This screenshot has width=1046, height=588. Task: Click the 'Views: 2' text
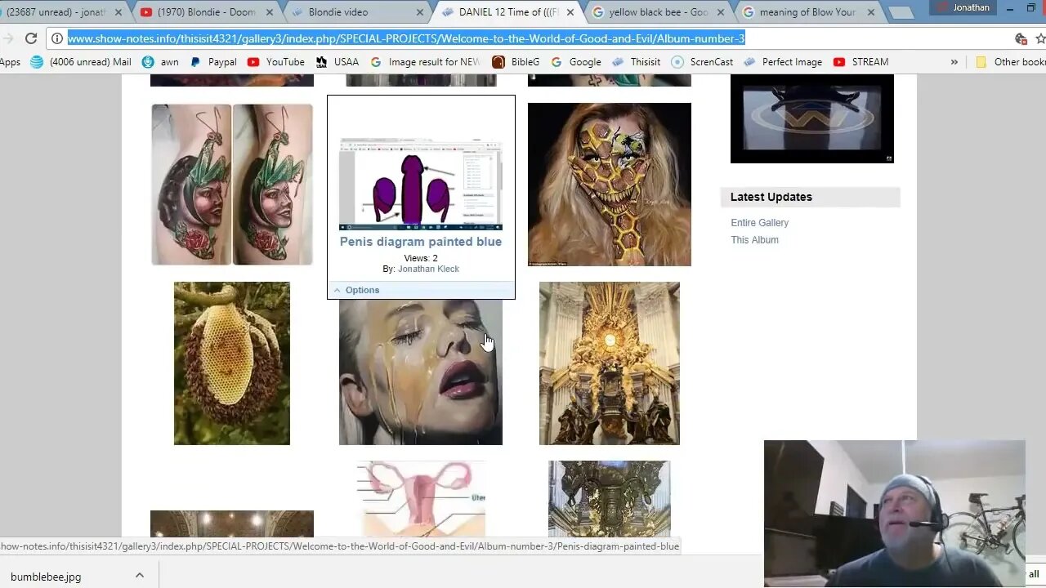click(421, 258)
